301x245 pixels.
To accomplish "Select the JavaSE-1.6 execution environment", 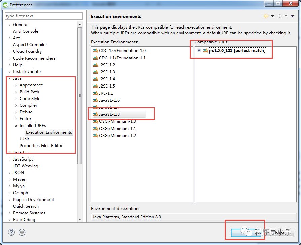I will pos(109,100).
